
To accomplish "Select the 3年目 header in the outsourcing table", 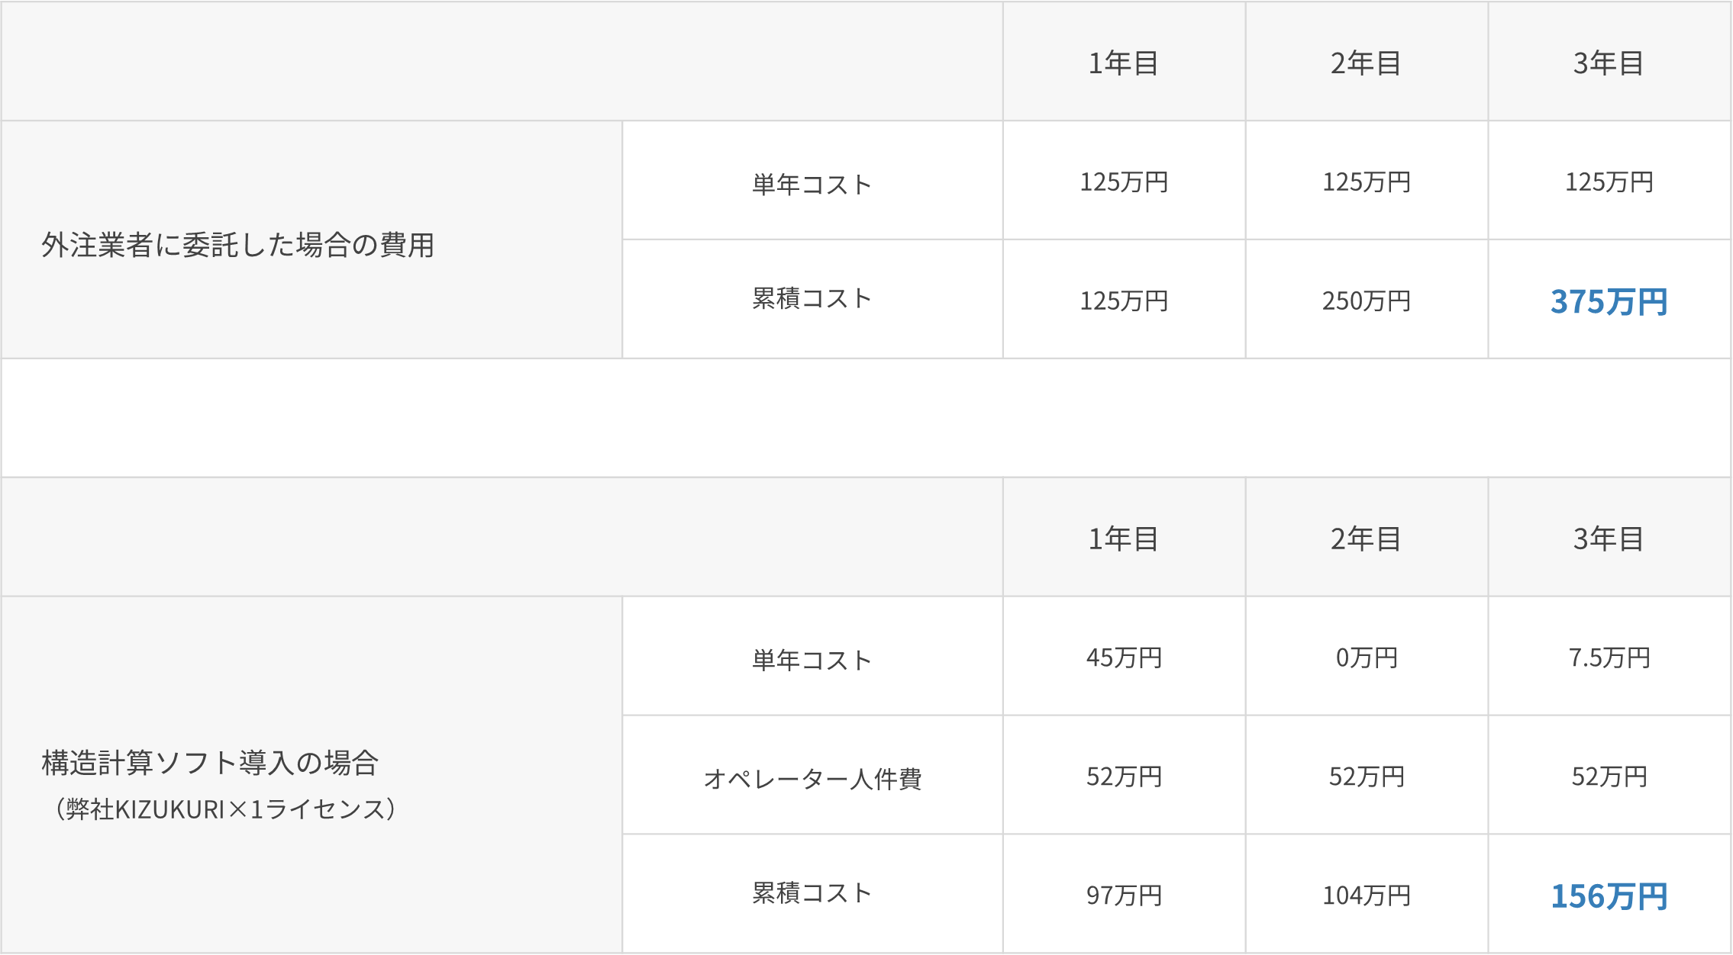I will click(x=1609, y=63).
